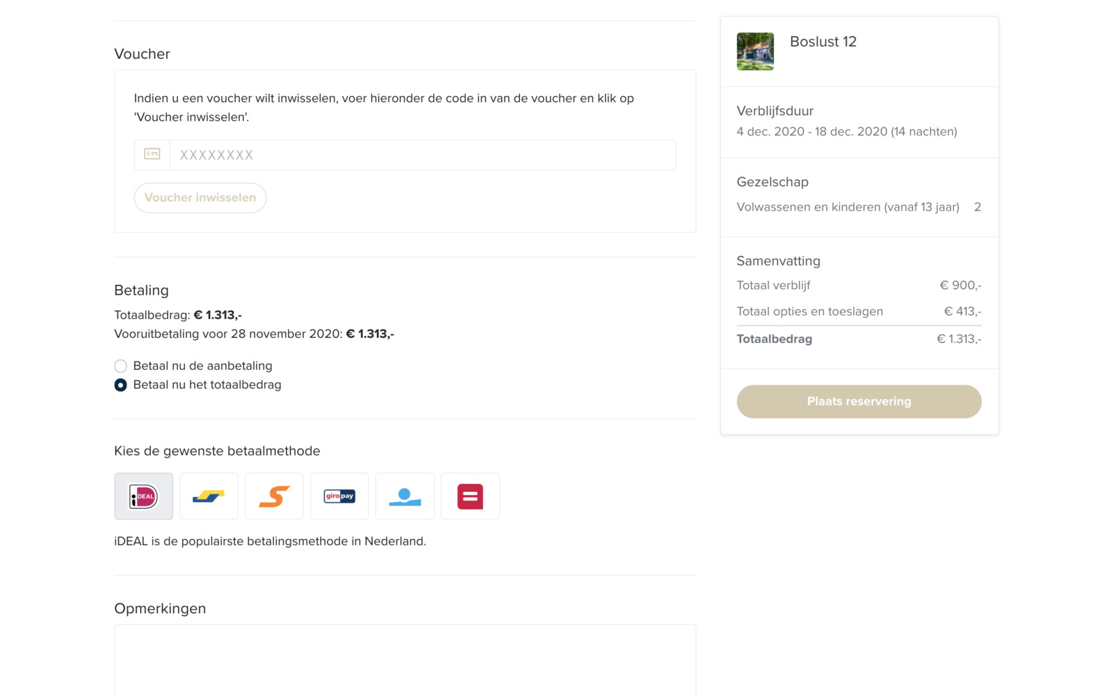The image size is (1113, 696).
Task: Pick the orange SOFORT payment option
Action: [274, 496]
